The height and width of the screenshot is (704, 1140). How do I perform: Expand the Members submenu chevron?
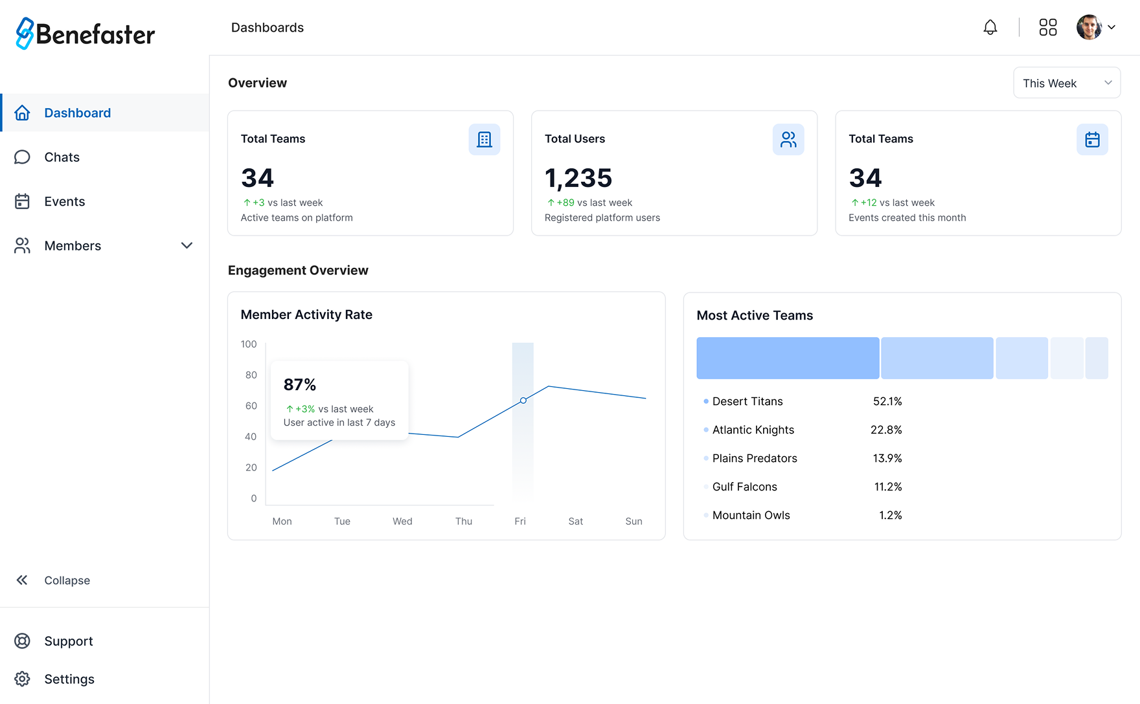click(187, 245)
